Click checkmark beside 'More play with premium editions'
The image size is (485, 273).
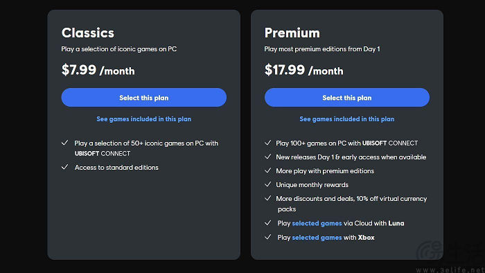(x=268, y=170)
